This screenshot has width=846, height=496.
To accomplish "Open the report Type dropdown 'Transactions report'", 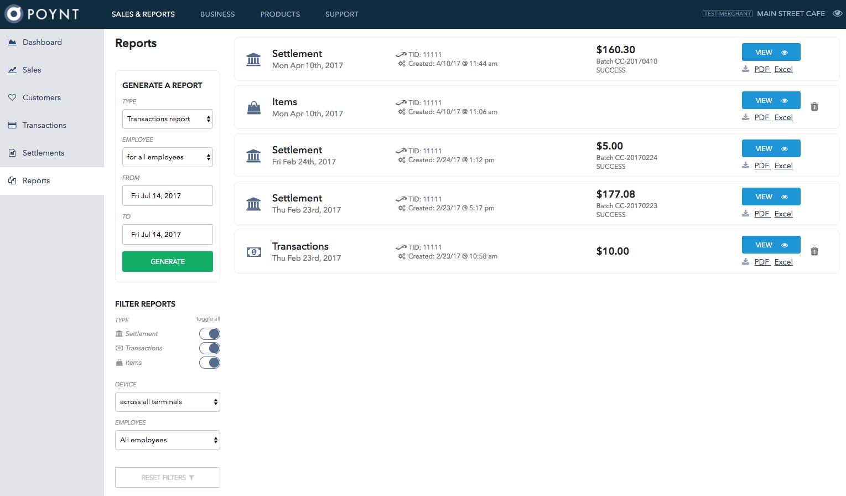I will click(x=168, y=119).
